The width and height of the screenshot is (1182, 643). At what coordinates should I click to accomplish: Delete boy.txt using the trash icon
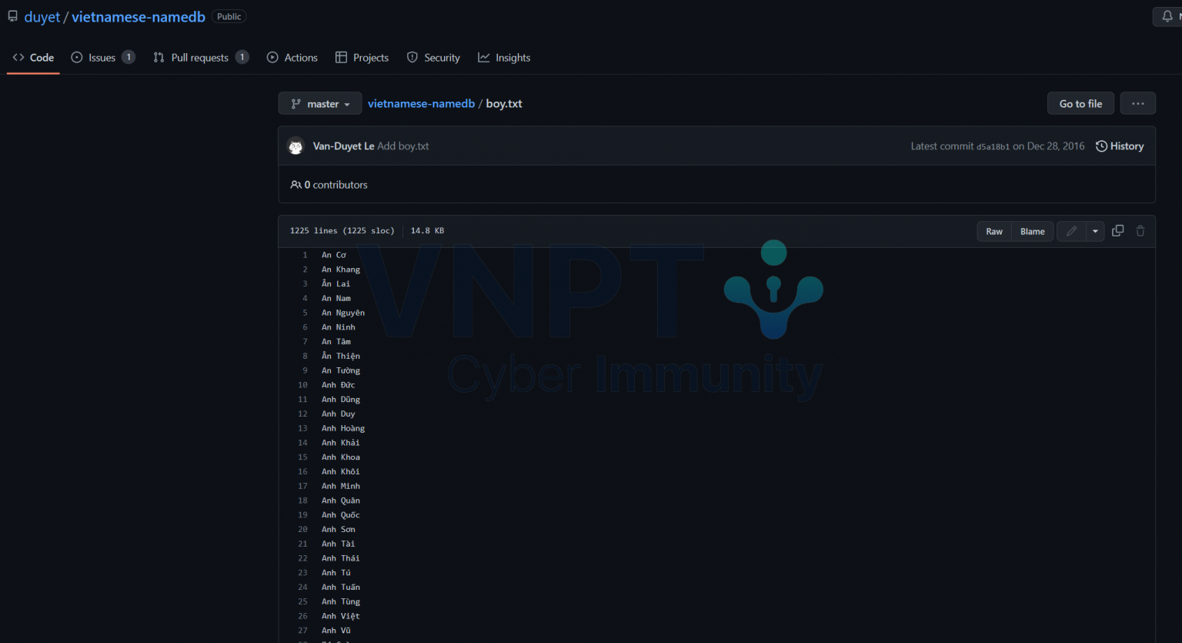tap(1140, 231)
